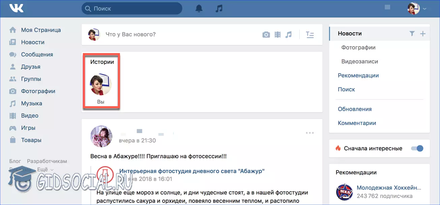Attach a video via film icon
Viewport: 440px width, 205px height.
[x=277, y=35]
